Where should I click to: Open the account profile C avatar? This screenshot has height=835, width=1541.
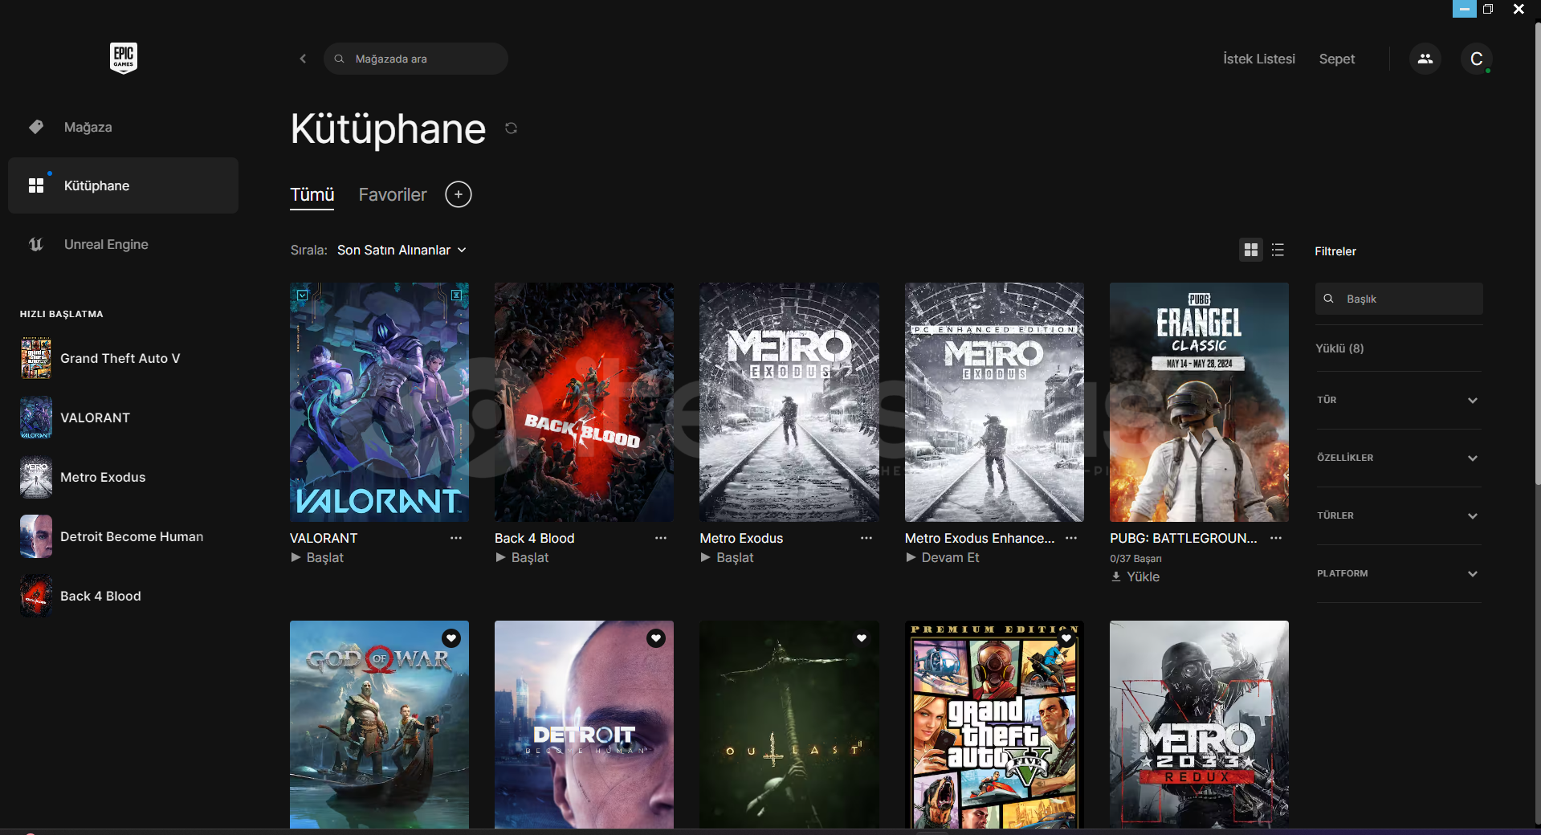[x=1476, y=59]
